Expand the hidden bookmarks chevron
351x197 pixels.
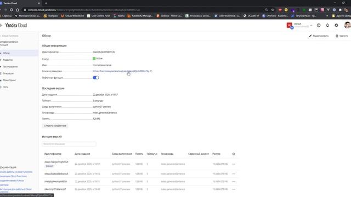click(327, 16)
